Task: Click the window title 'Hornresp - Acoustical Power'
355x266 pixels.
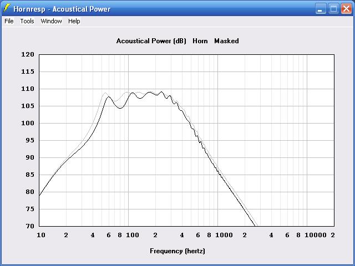Action: (62, 9)
